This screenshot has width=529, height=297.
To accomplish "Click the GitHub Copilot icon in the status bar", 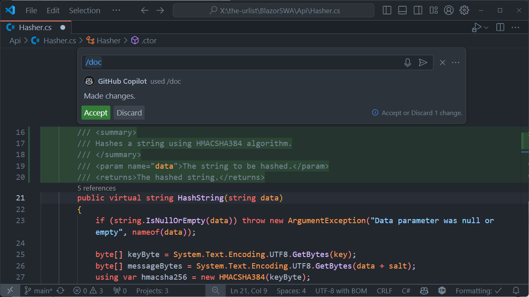I will click(424, 290).
